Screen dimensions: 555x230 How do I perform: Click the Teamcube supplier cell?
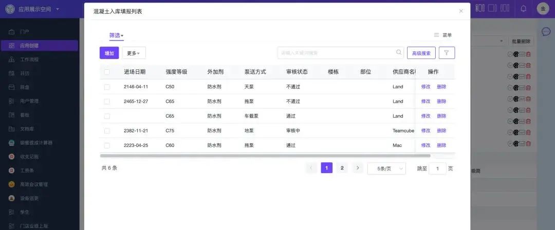point(403,130)
